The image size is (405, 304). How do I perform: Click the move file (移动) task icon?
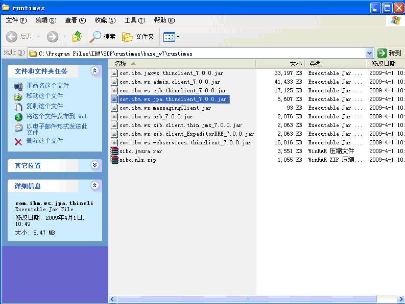(18, 96)
